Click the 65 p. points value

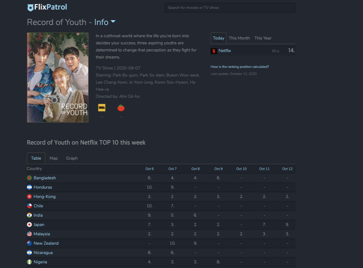(x=276, y=51)
